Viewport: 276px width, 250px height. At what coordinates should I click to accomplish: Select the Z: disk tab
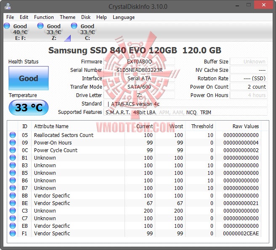click(x=54, y=32)
